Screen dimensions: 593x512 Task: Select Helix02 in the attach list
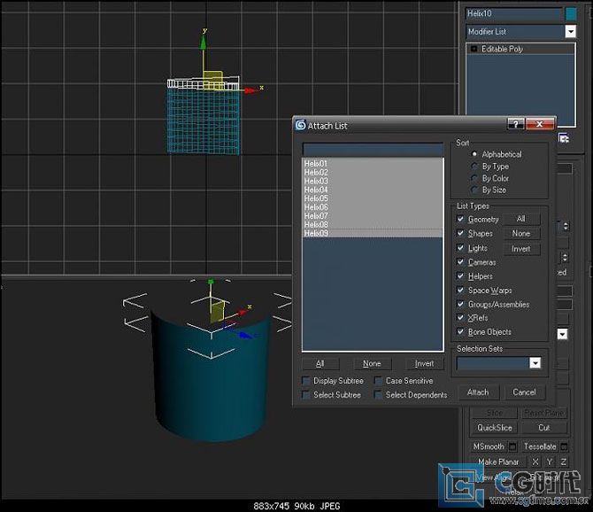pos(373,172)
